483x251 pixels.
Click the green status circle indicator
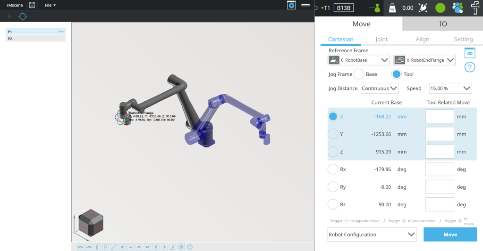coord(440,8)
